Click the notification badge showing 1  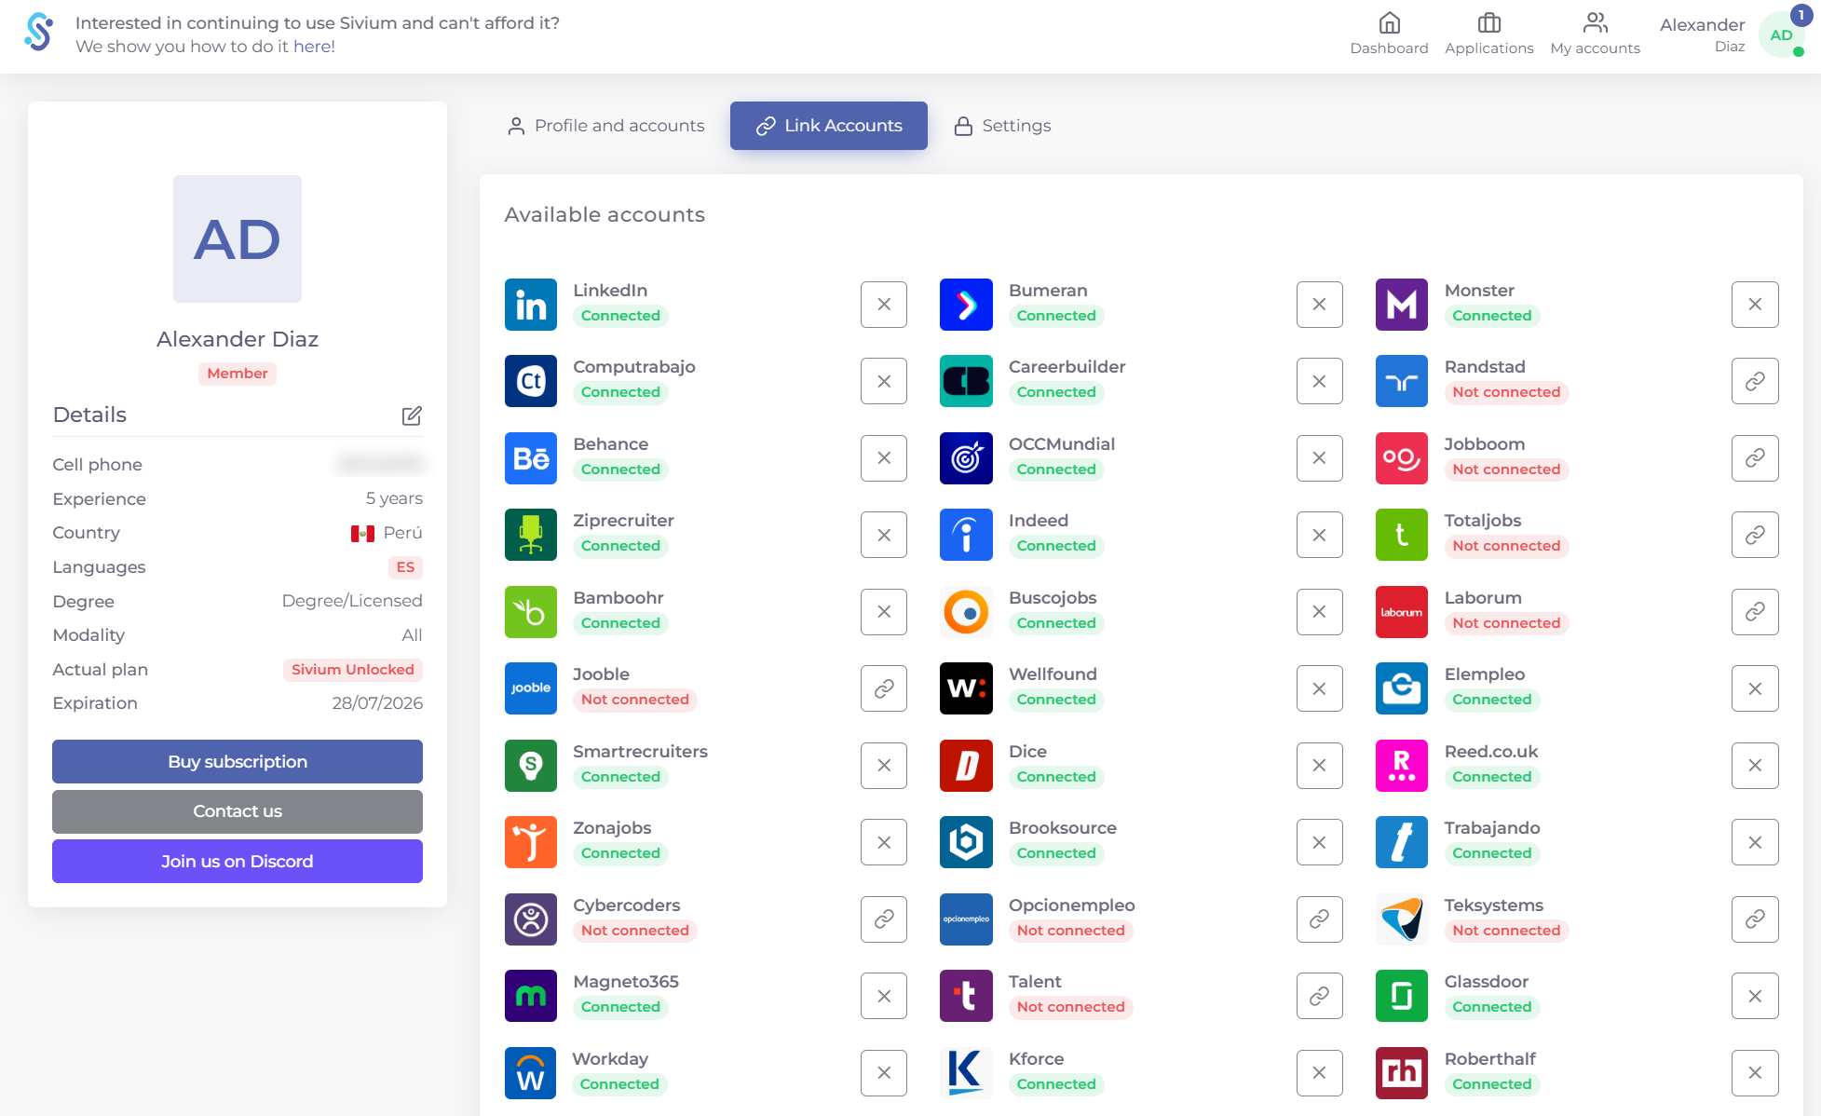tap(1801, 15)
